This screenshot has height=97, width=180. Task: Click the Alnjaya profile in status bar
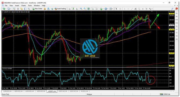tap(89, 94)
